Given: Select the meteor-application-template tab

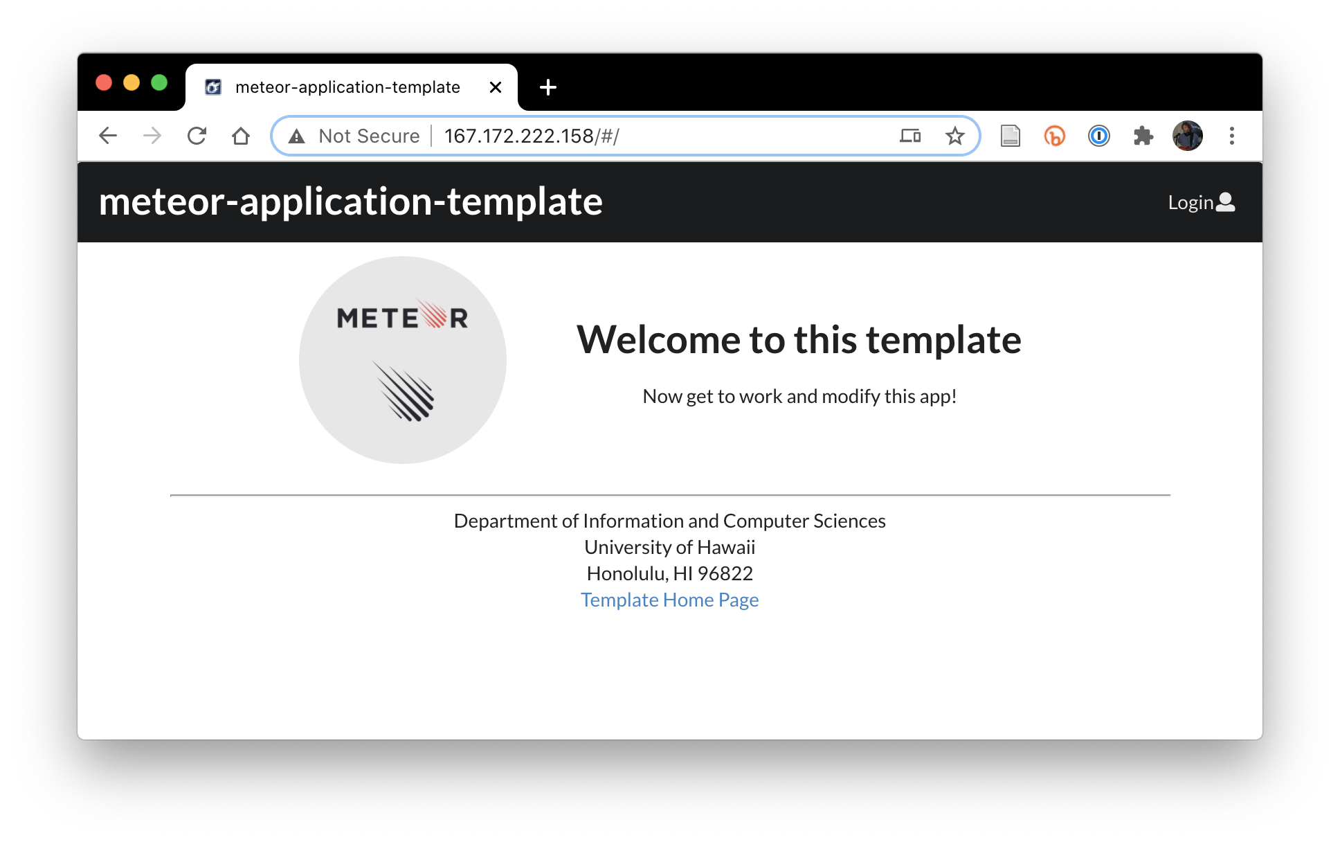Looking at the screenshot, I should (x=347, y=87).
